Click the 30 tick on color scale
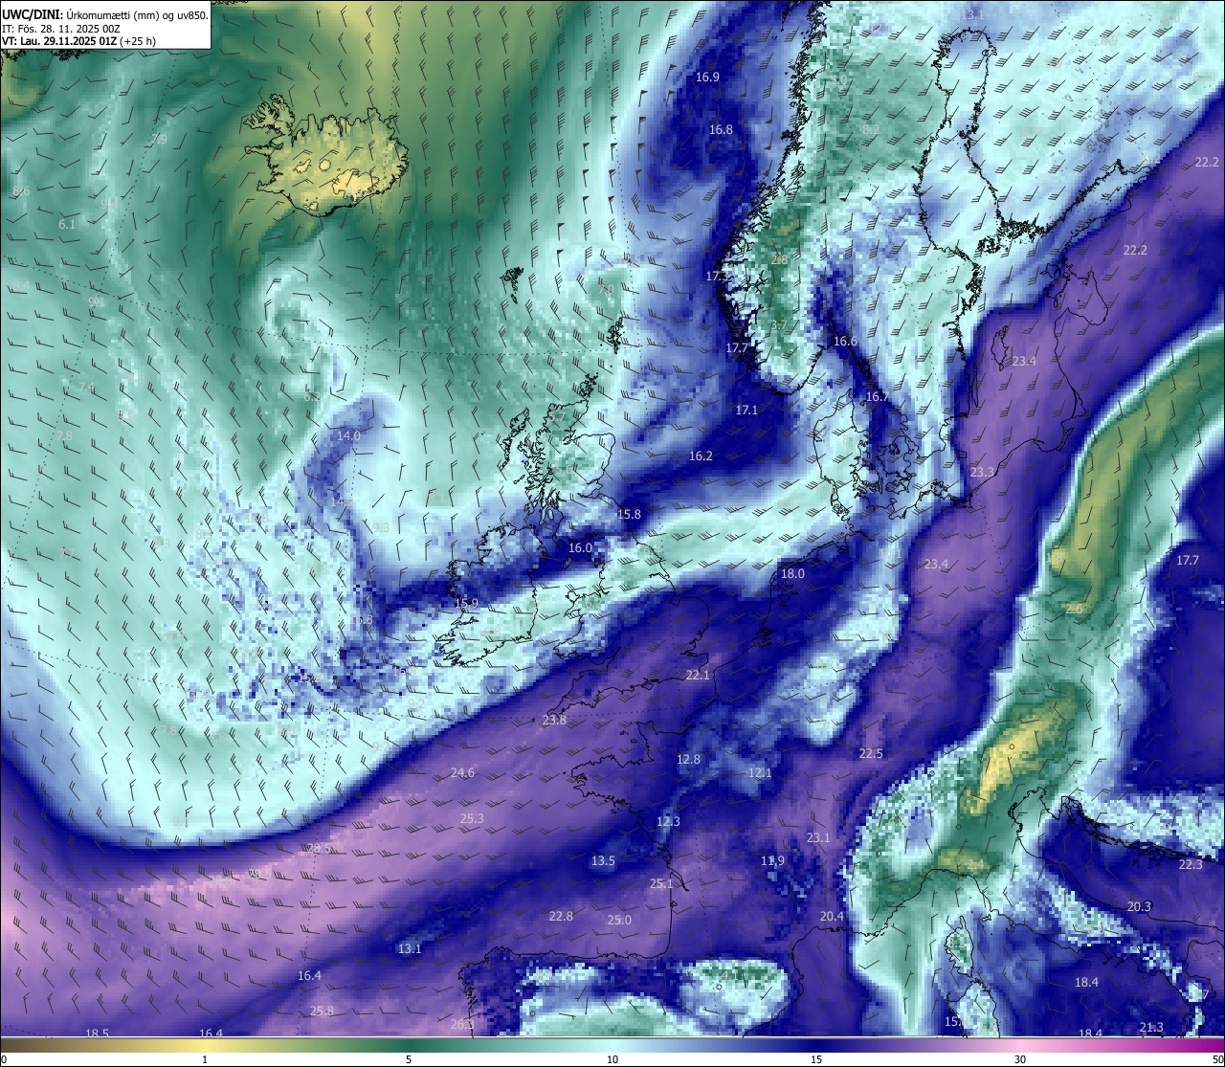 coord(1020,1059)
